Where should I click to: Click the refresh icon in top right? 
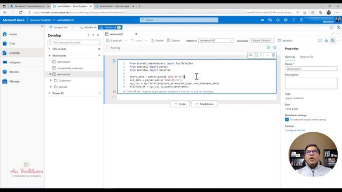331,27
